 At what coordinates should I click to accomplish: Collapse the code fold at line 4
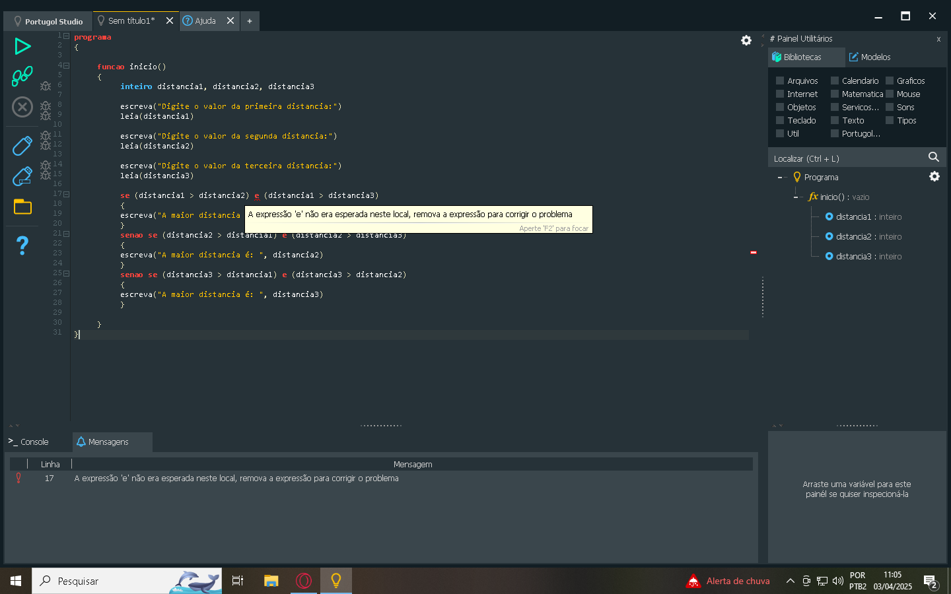pos(66,65)
